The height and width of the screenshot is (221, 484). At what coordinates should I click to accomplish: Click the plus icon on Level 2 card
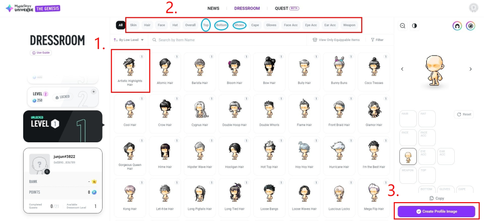point(94,92)
